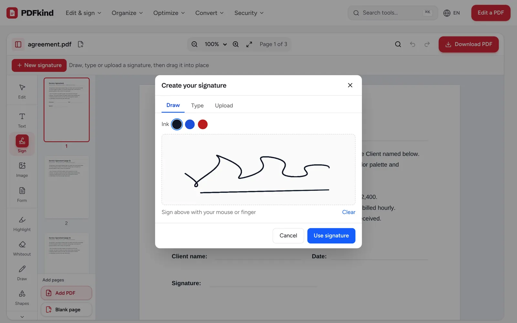Switch to the Upload tab
The image size is (517, 323).
[224, 106]
